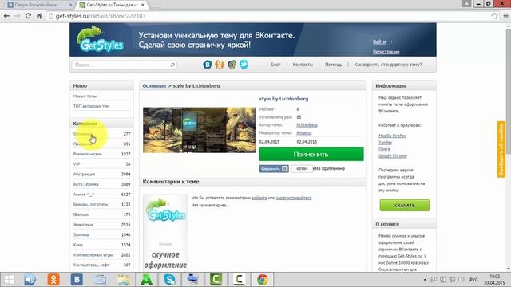
Task: Select the Get-Styles.ru browser tab
Action: (x=113, y=5)
